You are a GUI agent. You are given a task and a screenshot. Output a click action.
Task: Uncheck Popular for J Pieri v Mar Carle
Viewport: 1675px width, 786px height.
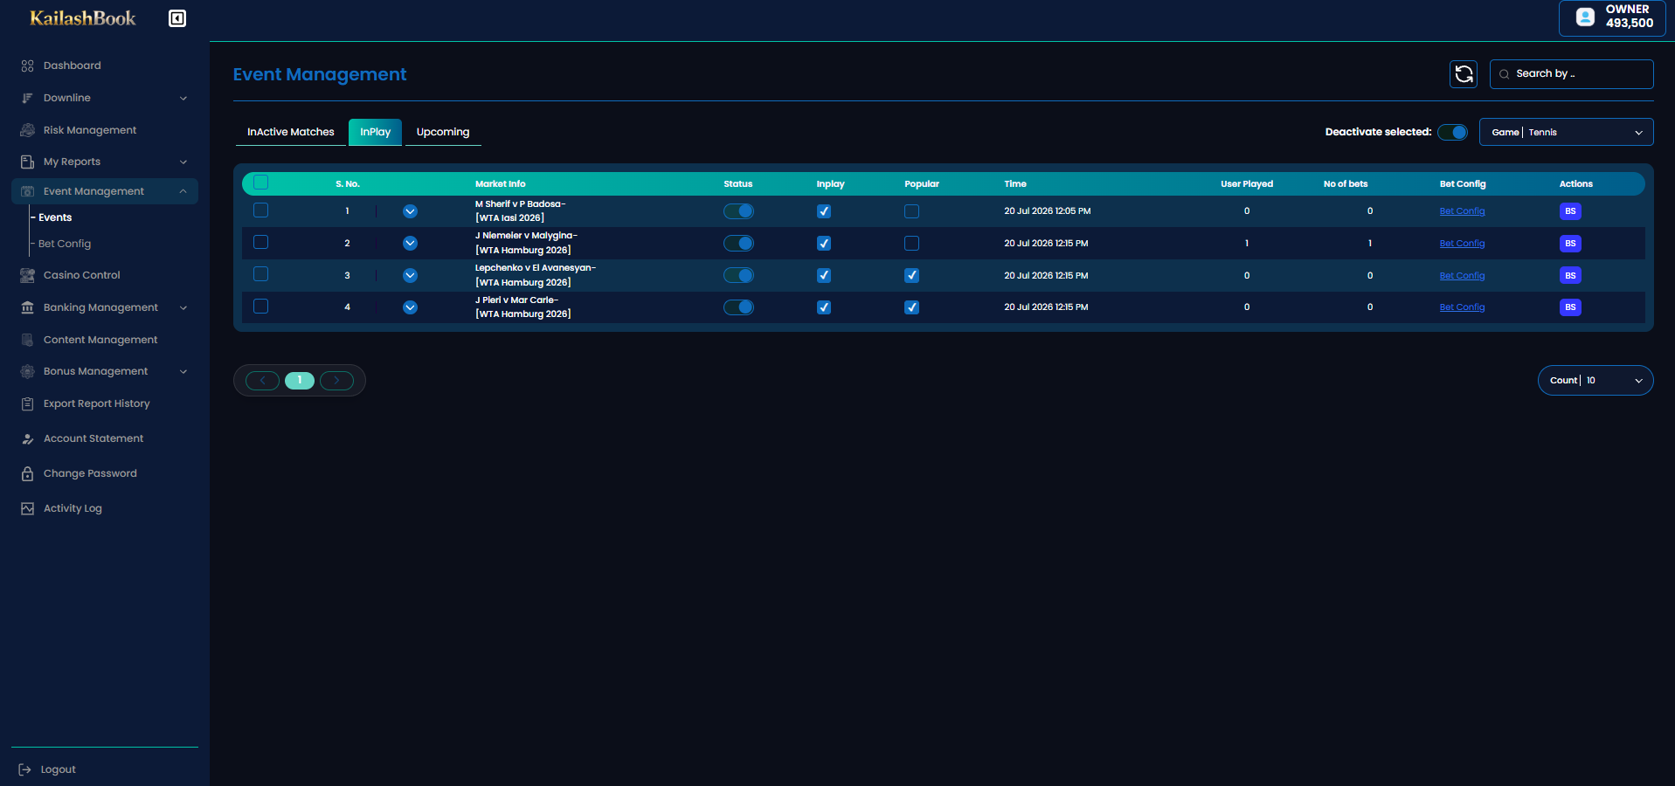(x=911, y=307)
